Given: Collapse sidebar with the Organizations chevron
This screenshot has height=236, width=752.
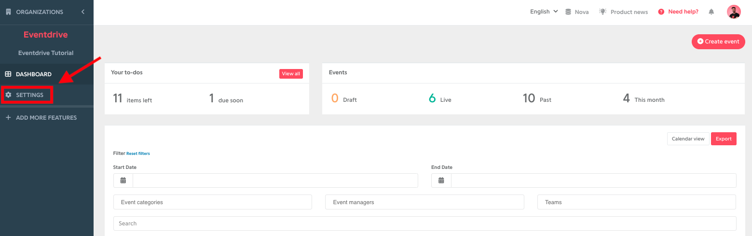Looking at the screenshot, I should click(x=83, y=12).
